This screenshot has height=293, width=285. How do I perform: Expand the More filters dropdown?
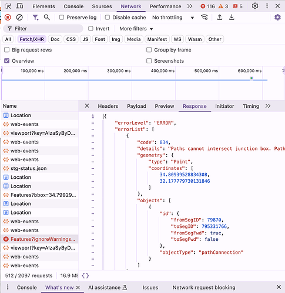[x=136, y=29]
